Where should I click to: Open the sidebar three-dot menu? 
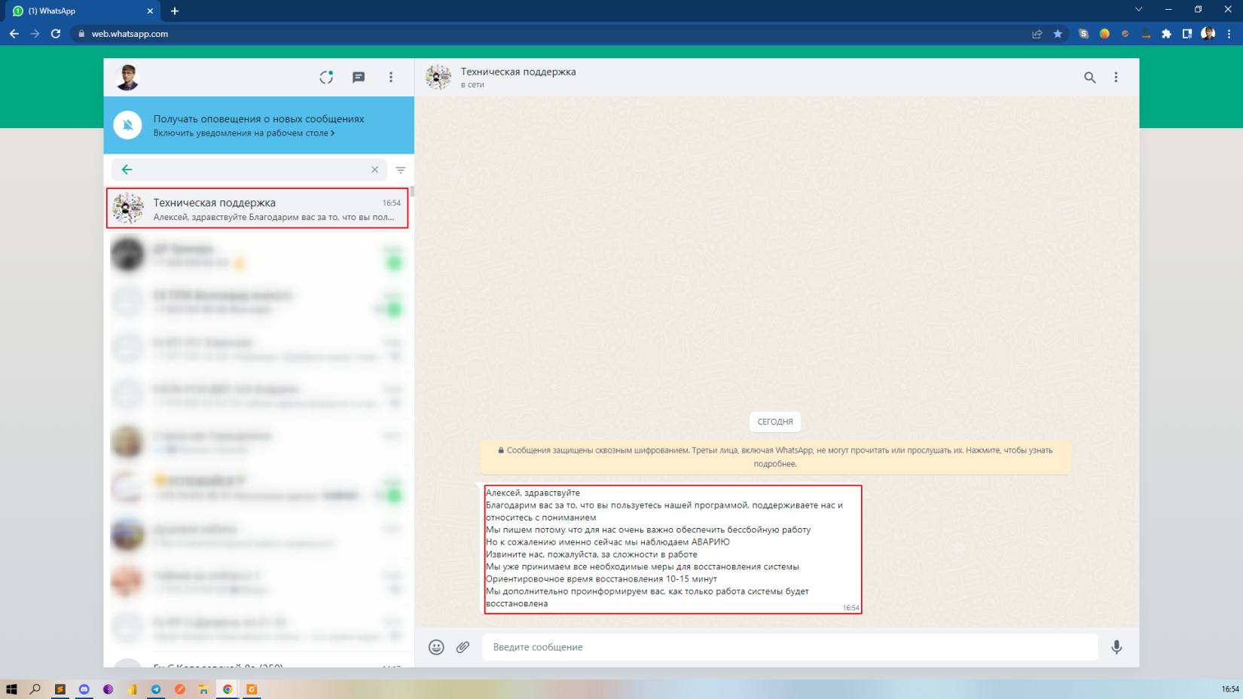(x=390, y=78)
